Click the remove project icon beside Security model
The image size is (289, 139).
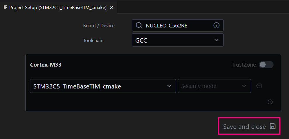[259, 86]
